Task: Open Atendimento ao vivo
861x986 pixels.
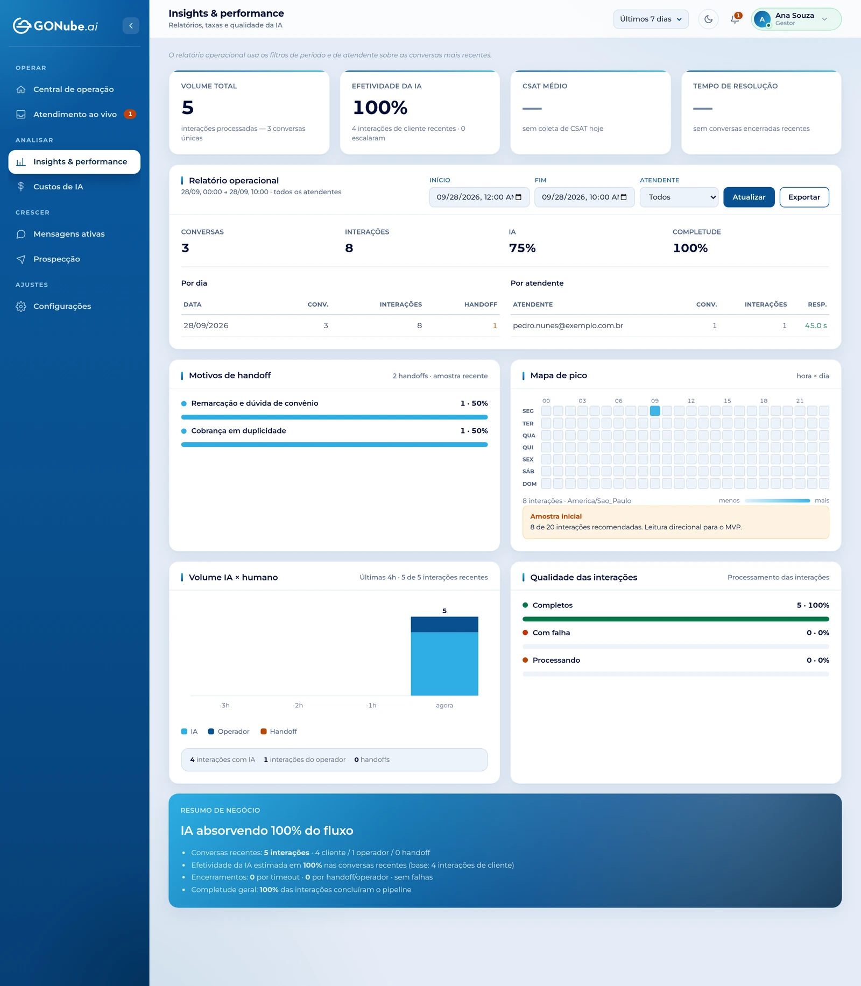Action: coord(74,114)
